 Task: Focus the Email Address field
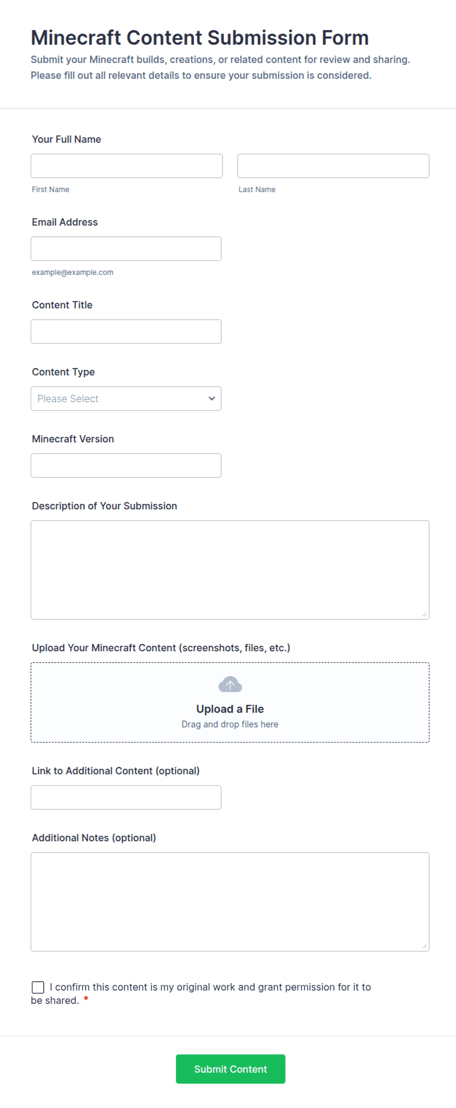(126, 249)
